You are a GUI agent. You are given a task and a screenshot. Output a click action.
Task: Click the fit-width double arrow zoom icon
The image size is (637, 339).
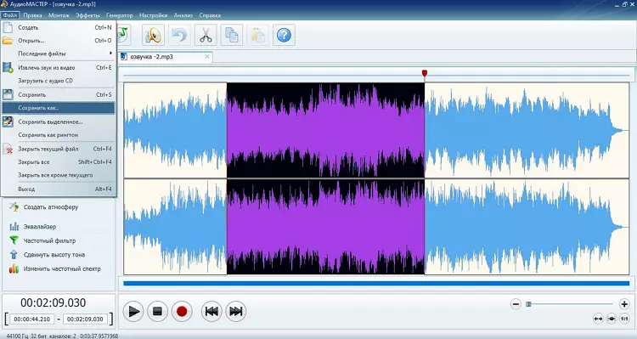point(598,319)
